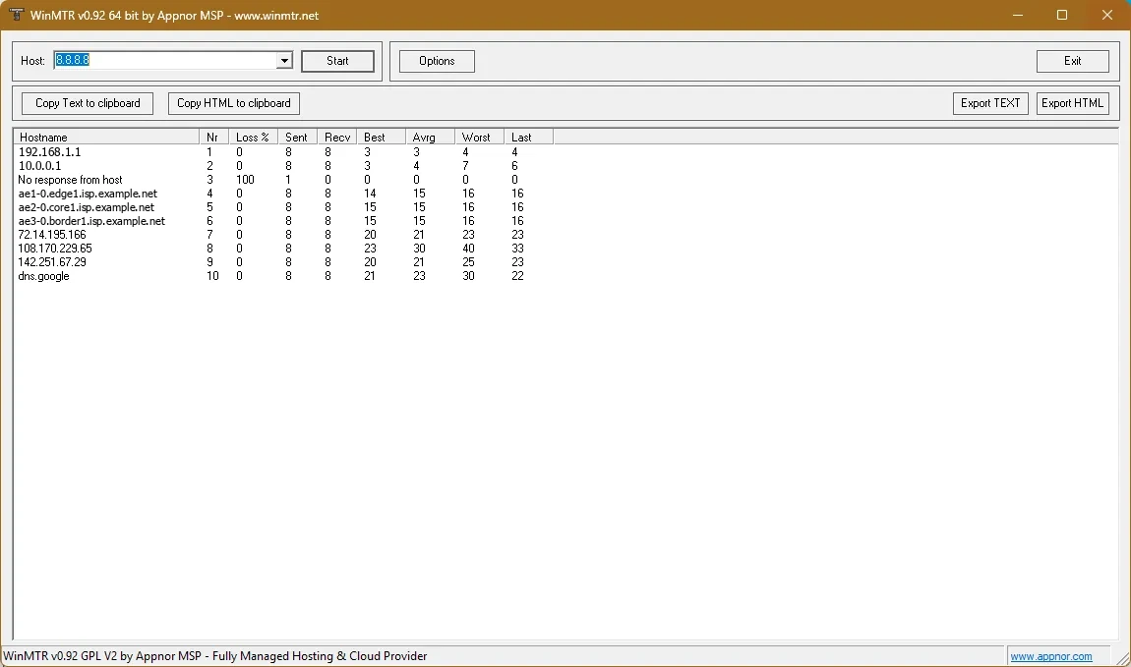The width and height of the screenshot is (1131, 667).
Task: Click the Loss % column header
Action: [253, 137]
